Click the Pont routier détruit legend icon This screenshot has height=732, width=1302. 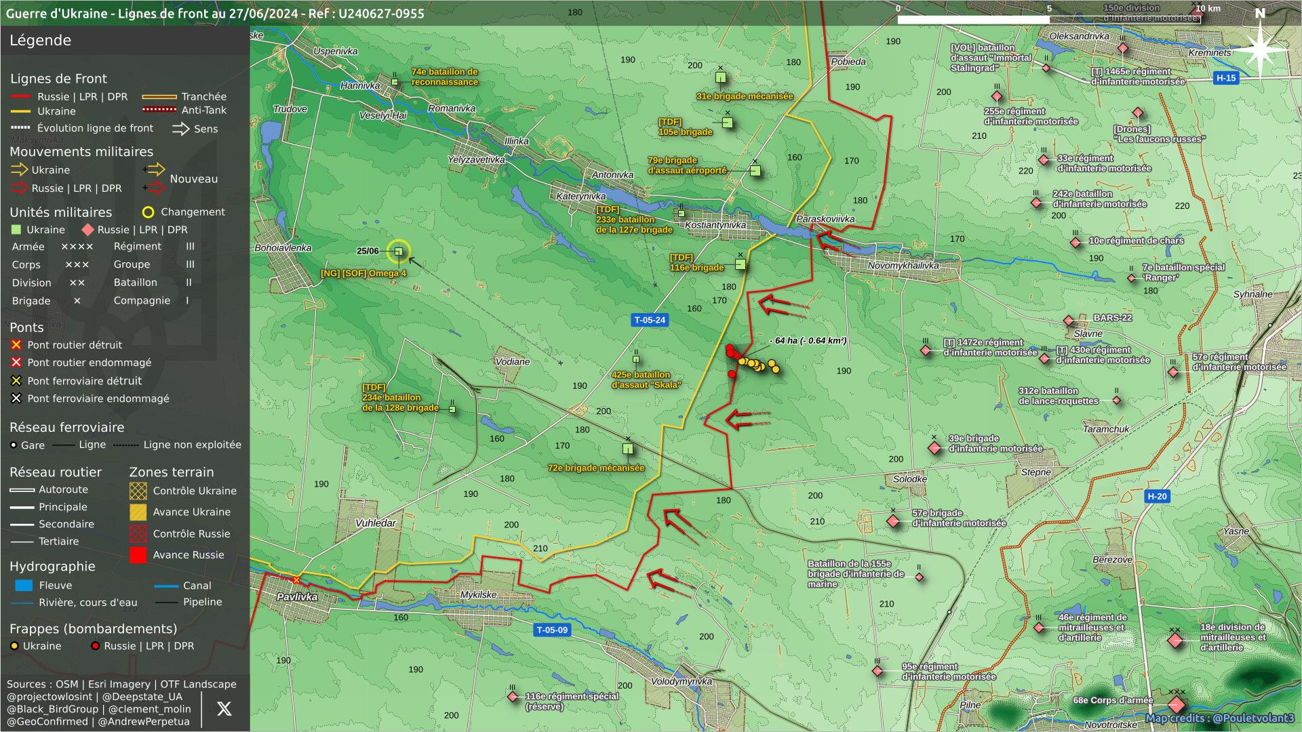point(16,345)
